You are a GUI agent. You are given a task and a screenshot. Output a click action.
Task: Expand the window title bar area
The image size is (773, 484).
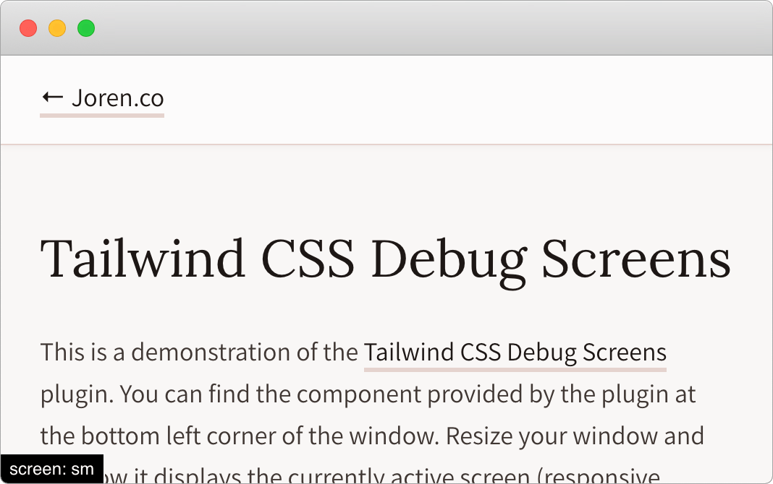(386, 28)
